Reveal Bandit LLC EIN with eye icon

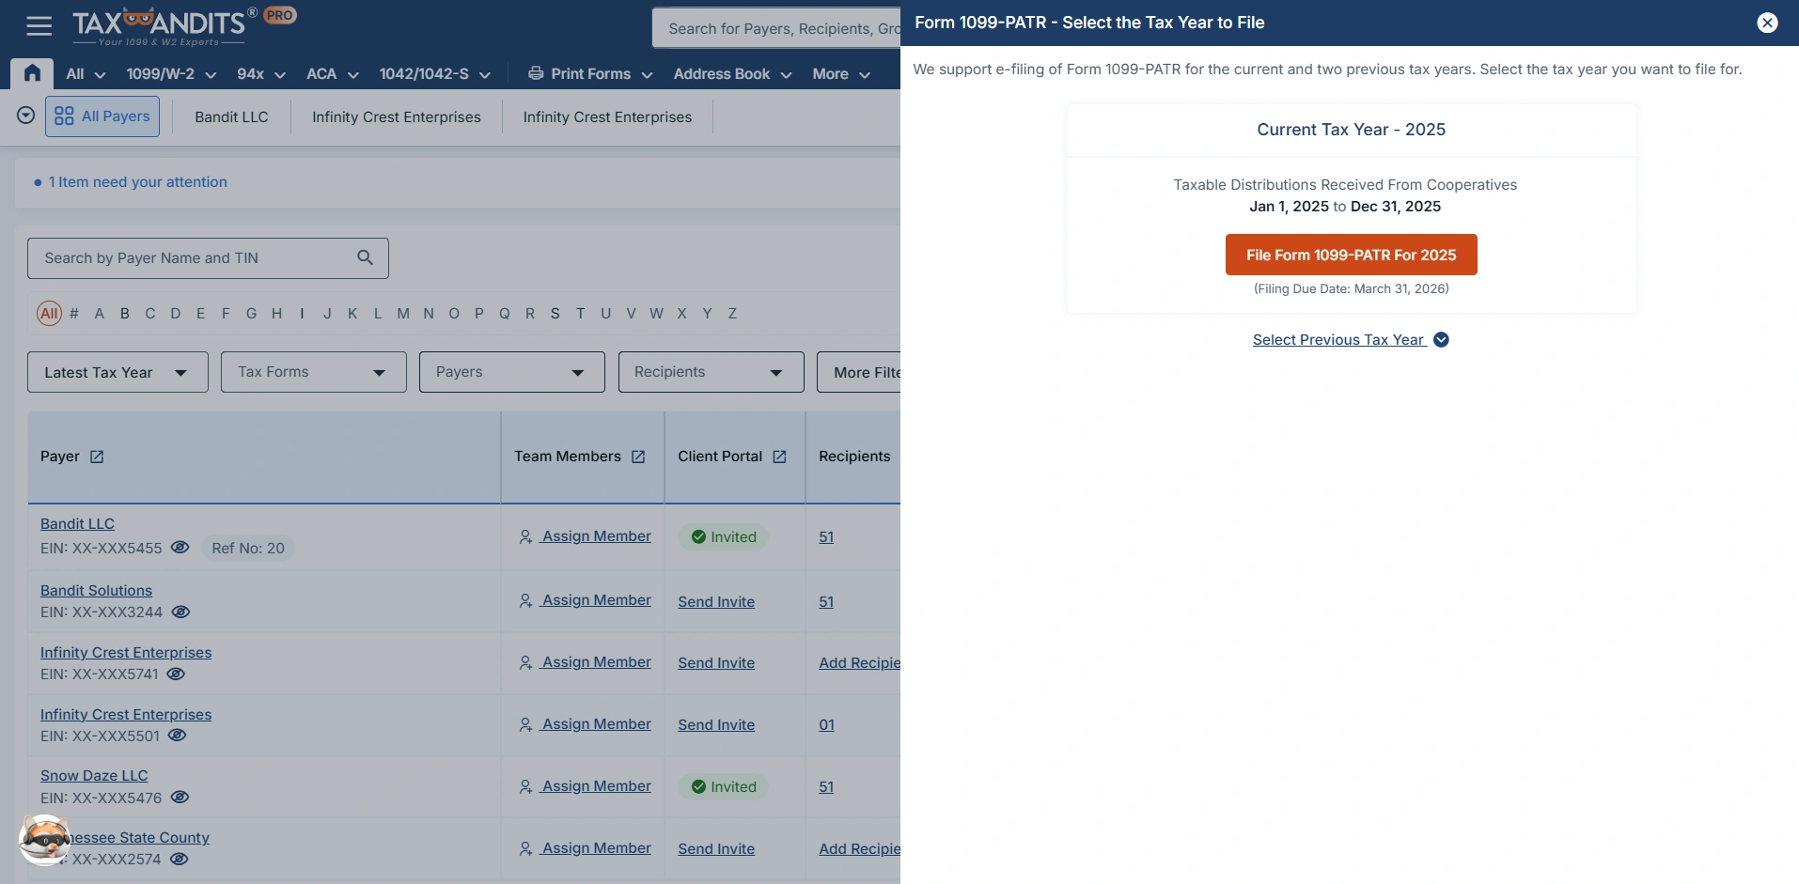[x=180, y=547]
